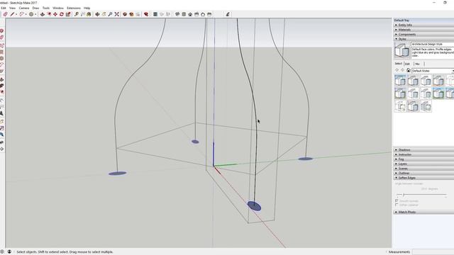This screenshot has width=454, height=255.
Task: Collapse the Styles panel
Action: tap(423, 39)
